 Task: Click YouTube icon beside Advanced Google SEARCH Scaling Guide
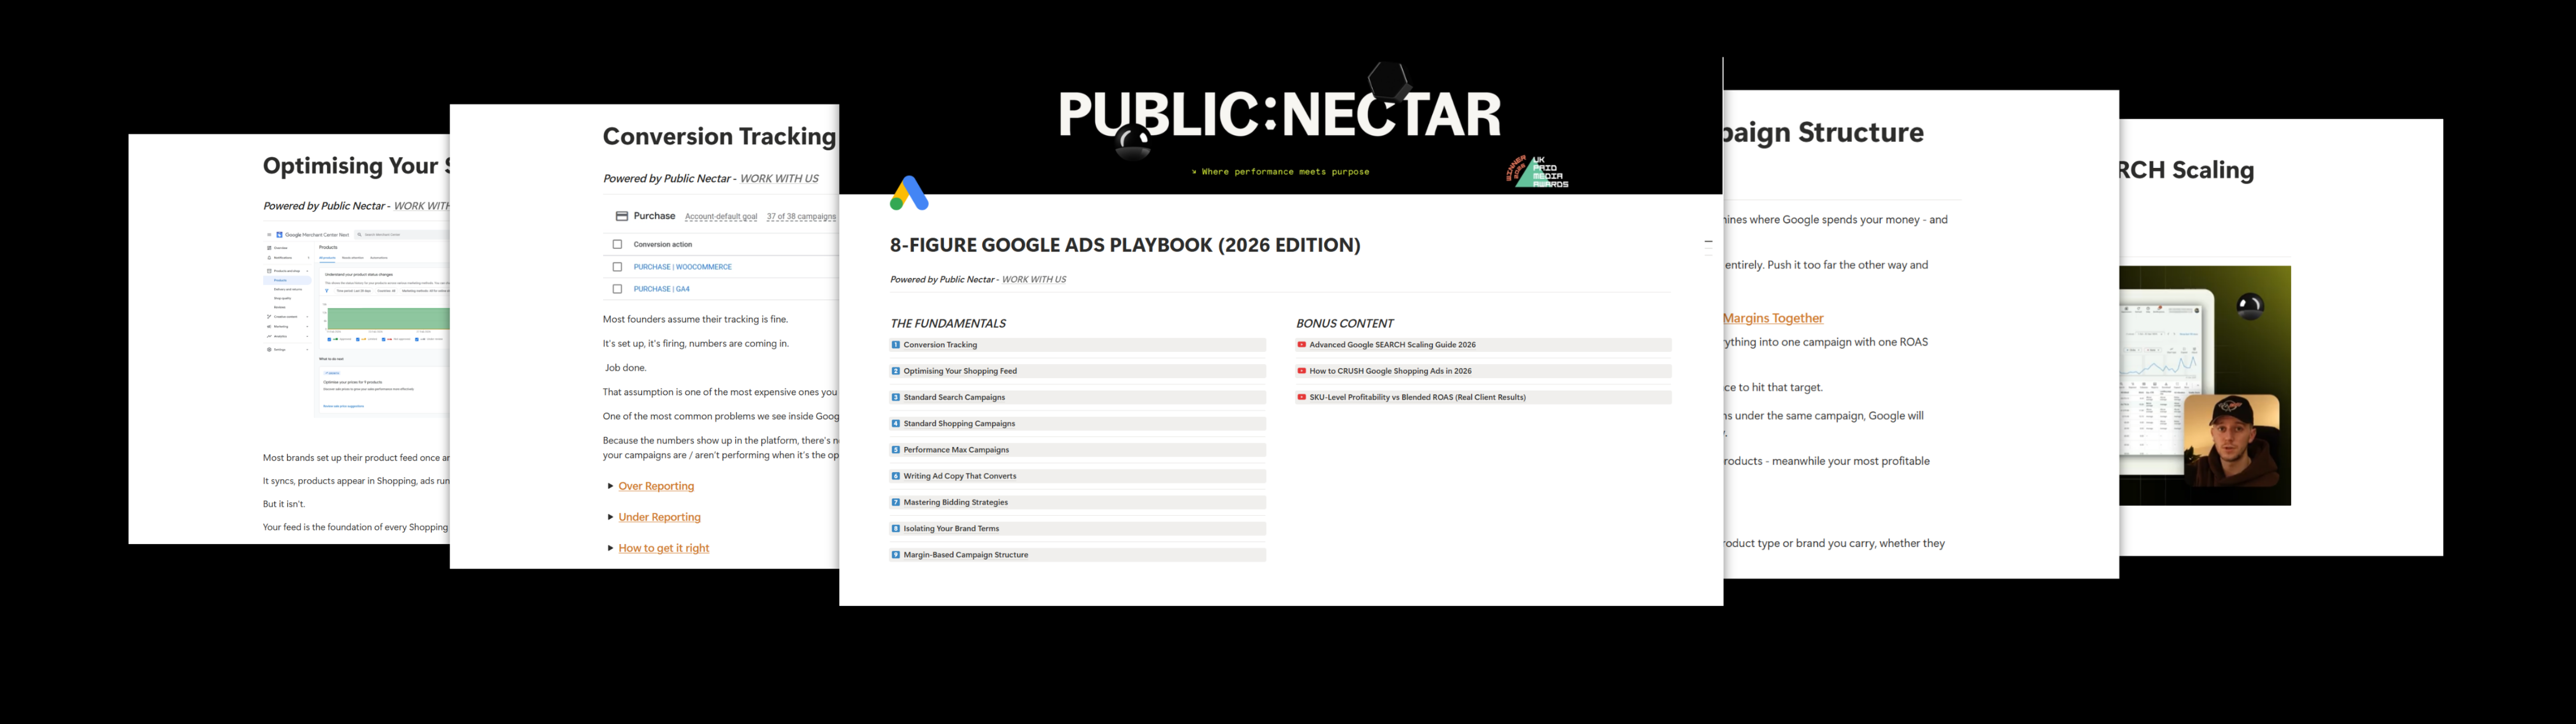(1301, 345)
